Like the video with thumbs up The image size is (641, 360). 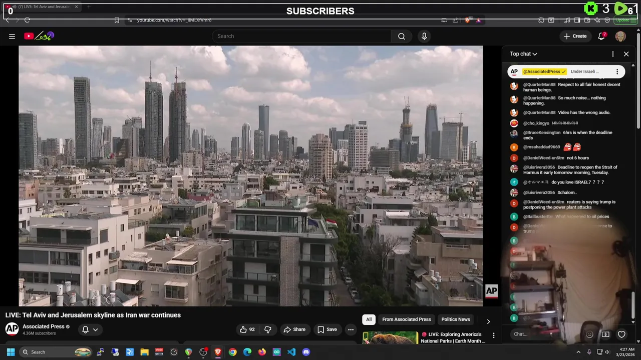[247, 329]
